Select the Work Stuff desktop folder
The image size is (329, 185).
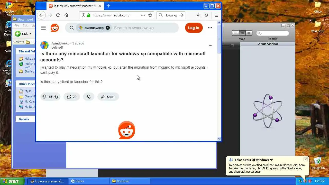pos(318,27)
